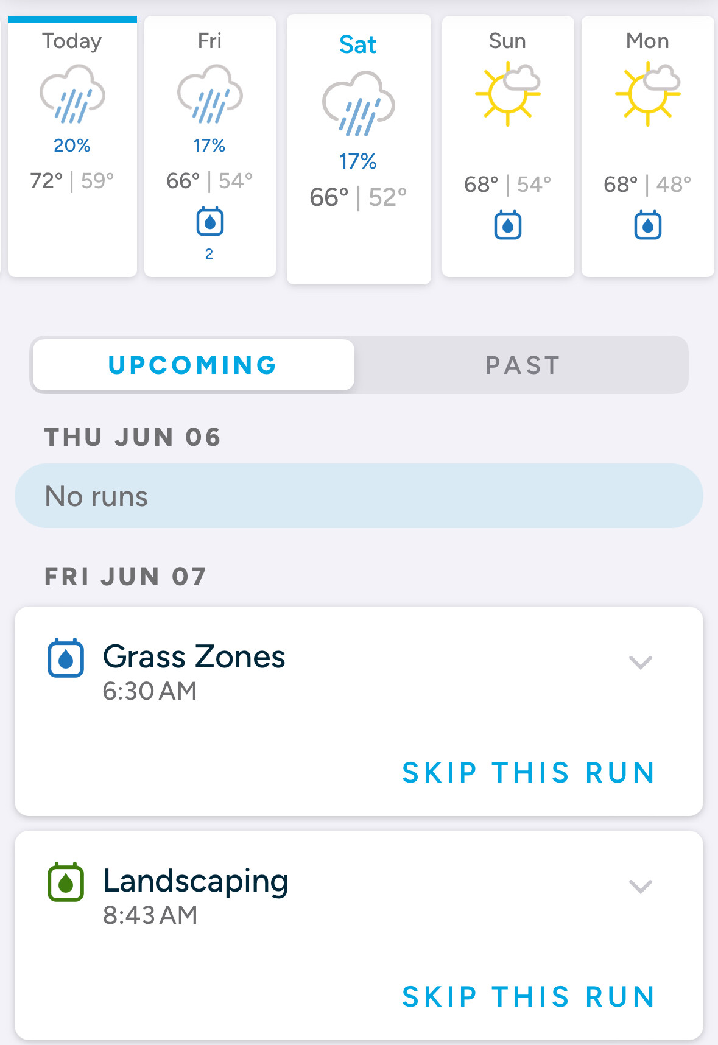The image size is (718, 1045).
Task: Skip the Grass Zones 6:30 AM run
Action: (x=529, y=773)
